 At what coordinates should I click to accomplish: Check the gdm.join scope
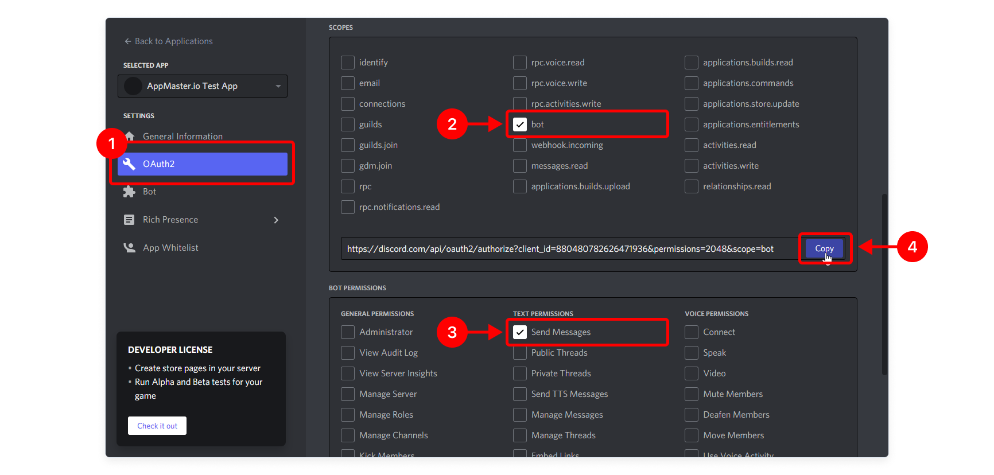348,166
